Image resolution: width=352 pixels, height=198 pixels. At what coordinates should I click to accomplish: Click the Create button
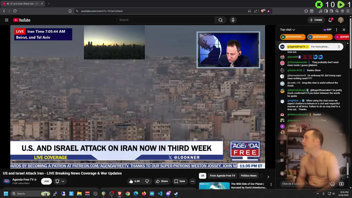tap(316, 20)
